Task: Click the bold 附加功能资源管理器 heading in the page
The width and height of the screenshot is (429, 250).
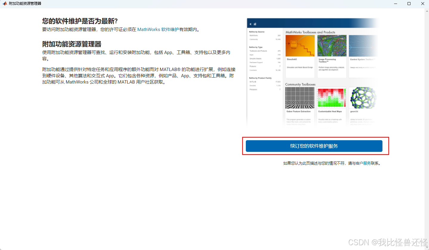Action: pos(72,44)
